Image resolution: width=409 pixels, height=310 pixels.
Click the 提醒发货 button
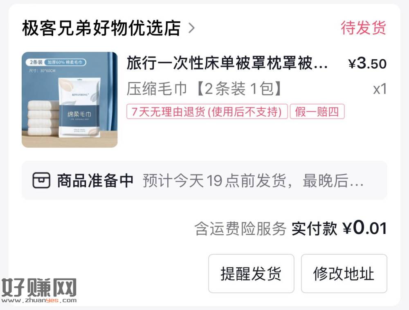tap(251, 274)
